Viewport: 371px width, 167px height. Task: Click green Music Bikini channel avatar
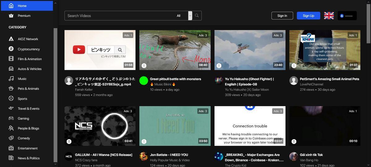coord(144,81)
